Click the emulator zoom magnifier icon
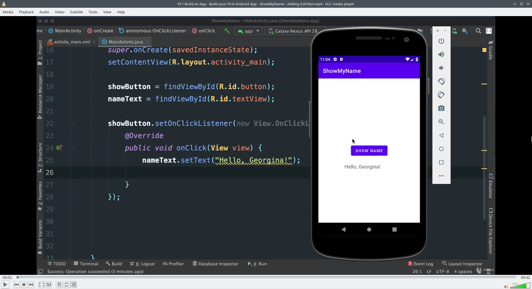 (441, 122)
